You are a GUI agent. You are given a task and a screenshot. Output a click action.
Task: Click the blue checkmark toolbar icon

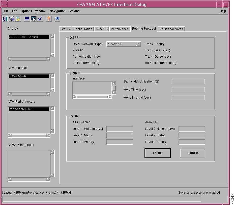pos(40,19)
